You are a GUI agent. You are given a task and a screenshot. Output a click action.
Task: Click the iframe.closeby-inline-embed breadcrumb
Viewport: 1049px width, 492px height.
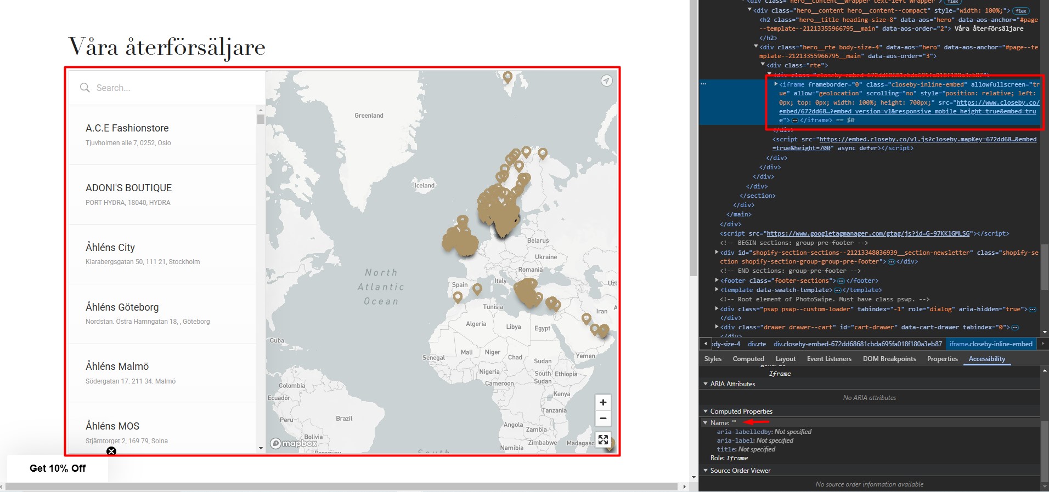(x=991, y=344)
